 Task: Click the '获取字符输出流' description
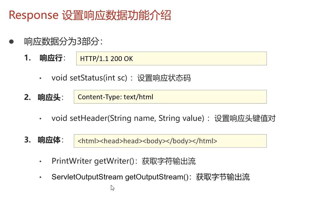169,161
